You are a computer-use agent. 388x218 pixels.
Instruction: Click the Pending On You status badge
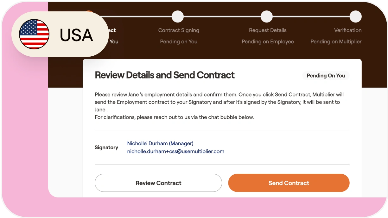[326, 76]
